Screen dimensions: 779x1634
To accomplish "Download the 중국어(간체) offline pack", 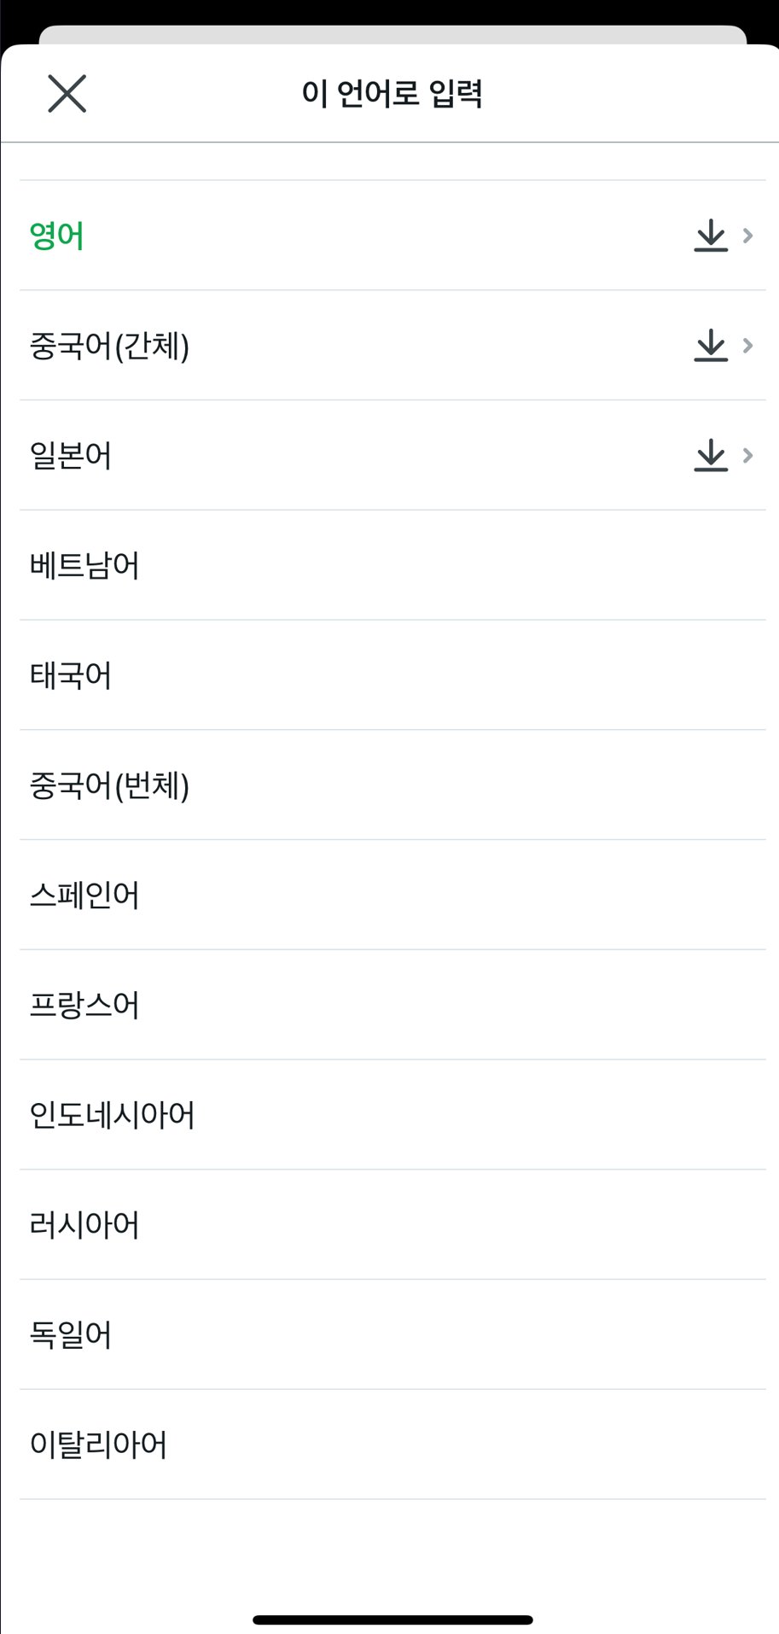I will point(711,346).
